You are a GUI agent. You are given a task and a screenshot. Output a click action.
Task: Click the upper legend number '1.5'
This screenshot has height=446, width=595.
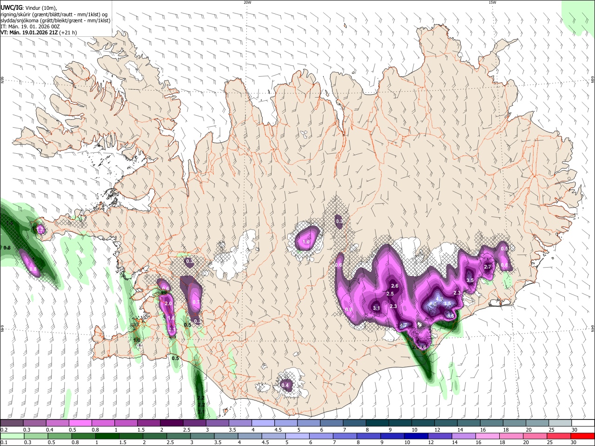[141, 430]
